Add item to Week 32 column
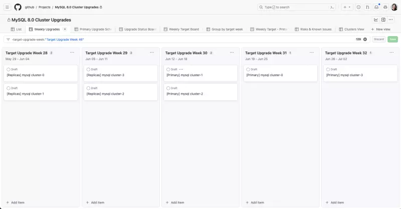 335,202
